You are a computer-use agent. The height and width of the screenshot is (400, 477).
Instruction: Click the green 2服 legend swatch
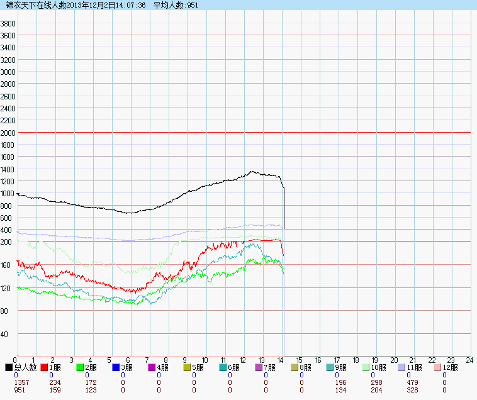coord(81,367)
